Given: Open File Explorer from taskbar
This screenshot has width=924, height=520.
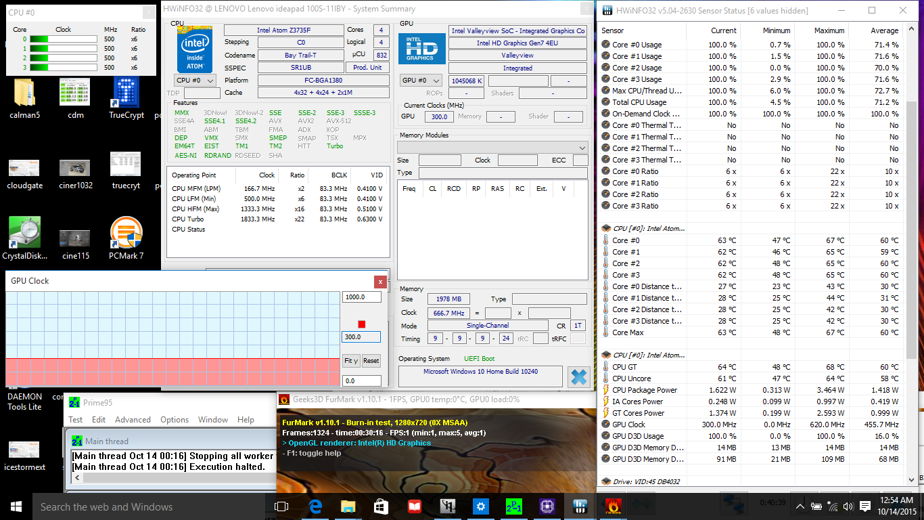Looking at the screenshot, I should (x=348, y=506).
